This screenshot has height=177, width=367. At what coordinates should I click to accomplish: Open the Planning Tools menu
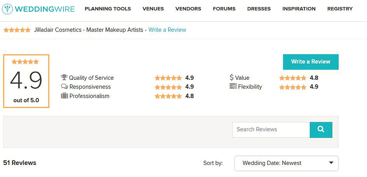(108, 9)
